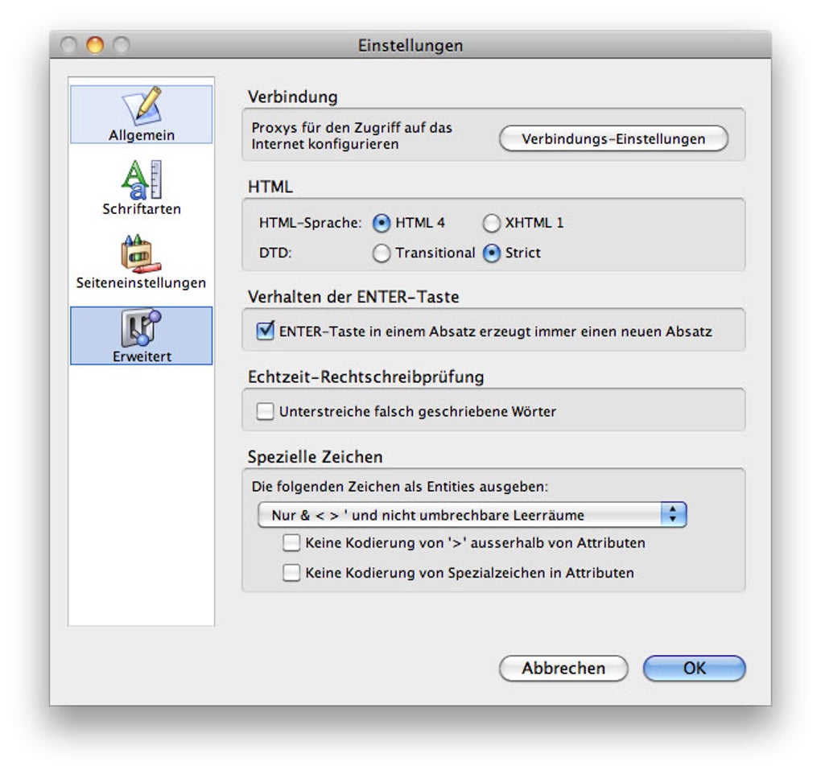Click the 'DTD:' label
The height and width of the screenshot is (774, 821).
(275, 253)
